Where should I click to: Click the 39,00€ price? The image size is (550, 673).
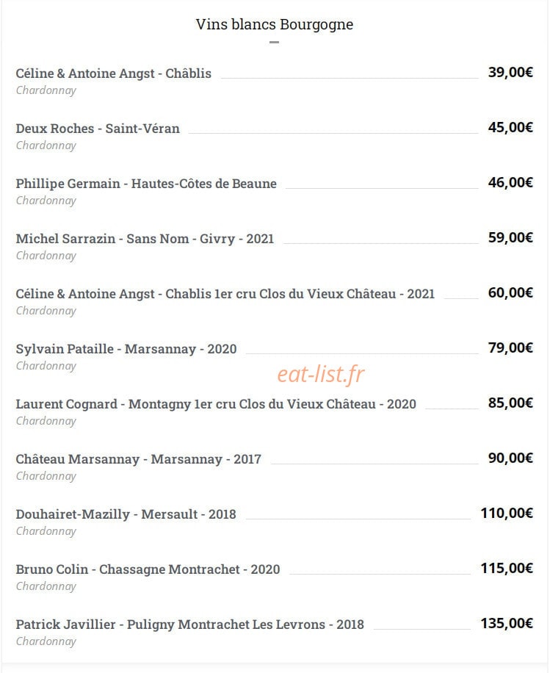tap(510, 72)
